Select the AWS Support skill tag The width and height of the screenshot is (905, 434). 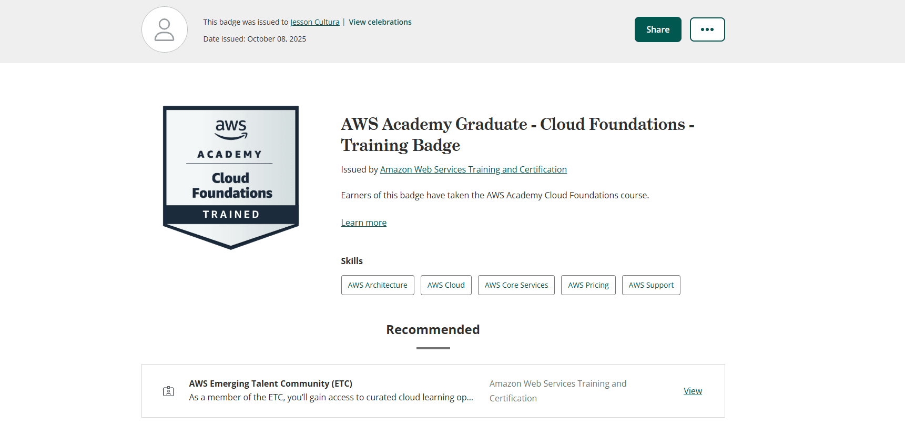point(651,285)
